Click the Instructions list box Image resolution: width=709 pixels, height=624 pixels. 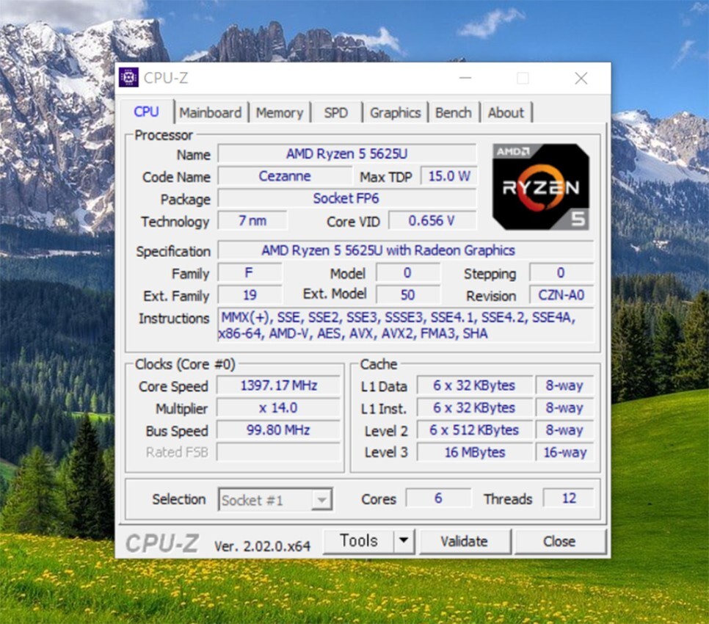click(x=406, y=325)
